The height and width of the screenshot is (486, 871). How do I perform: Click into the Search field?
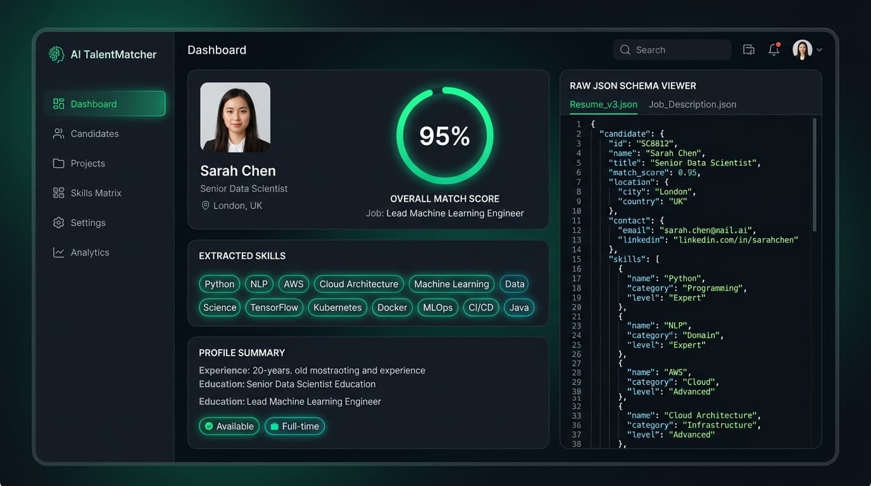pyautogui.click(x=672, y=50)
